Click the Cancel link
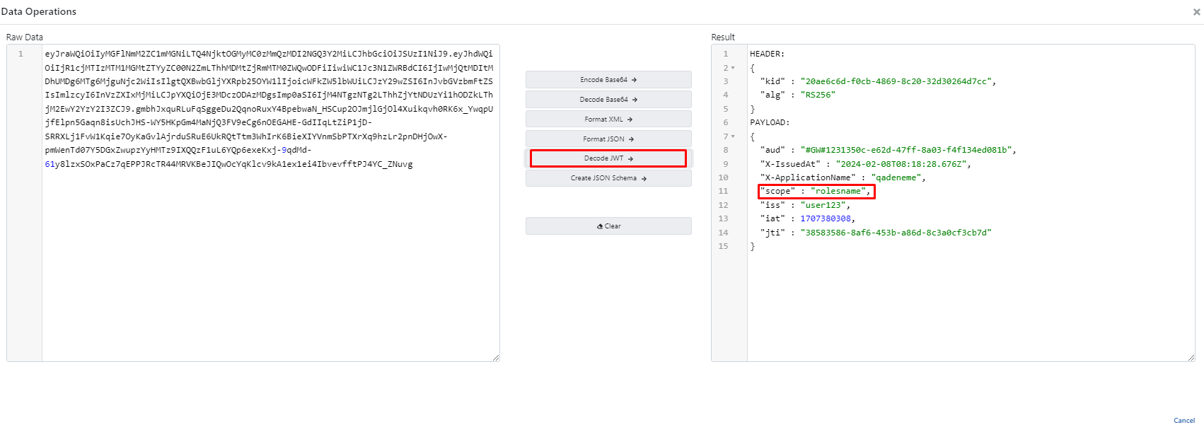The image size is (1204, 432). 1183,420
